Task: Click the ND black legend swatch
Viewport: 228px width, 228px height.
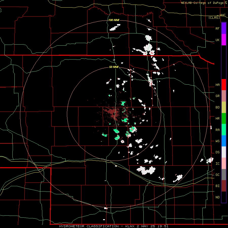Action: (224, 197)
